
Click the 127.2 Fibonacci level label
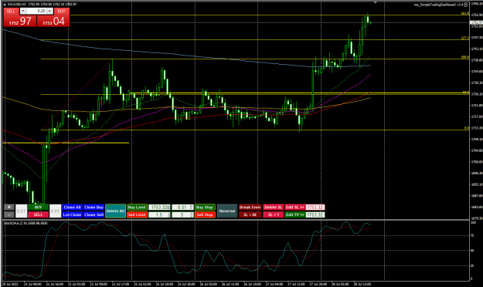pos(464,38)
